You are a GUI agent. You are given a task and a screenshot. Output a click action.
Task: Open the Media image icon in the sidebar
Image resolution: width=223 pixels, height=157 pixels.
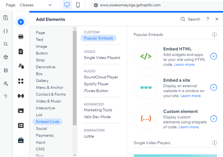[21, 111]
